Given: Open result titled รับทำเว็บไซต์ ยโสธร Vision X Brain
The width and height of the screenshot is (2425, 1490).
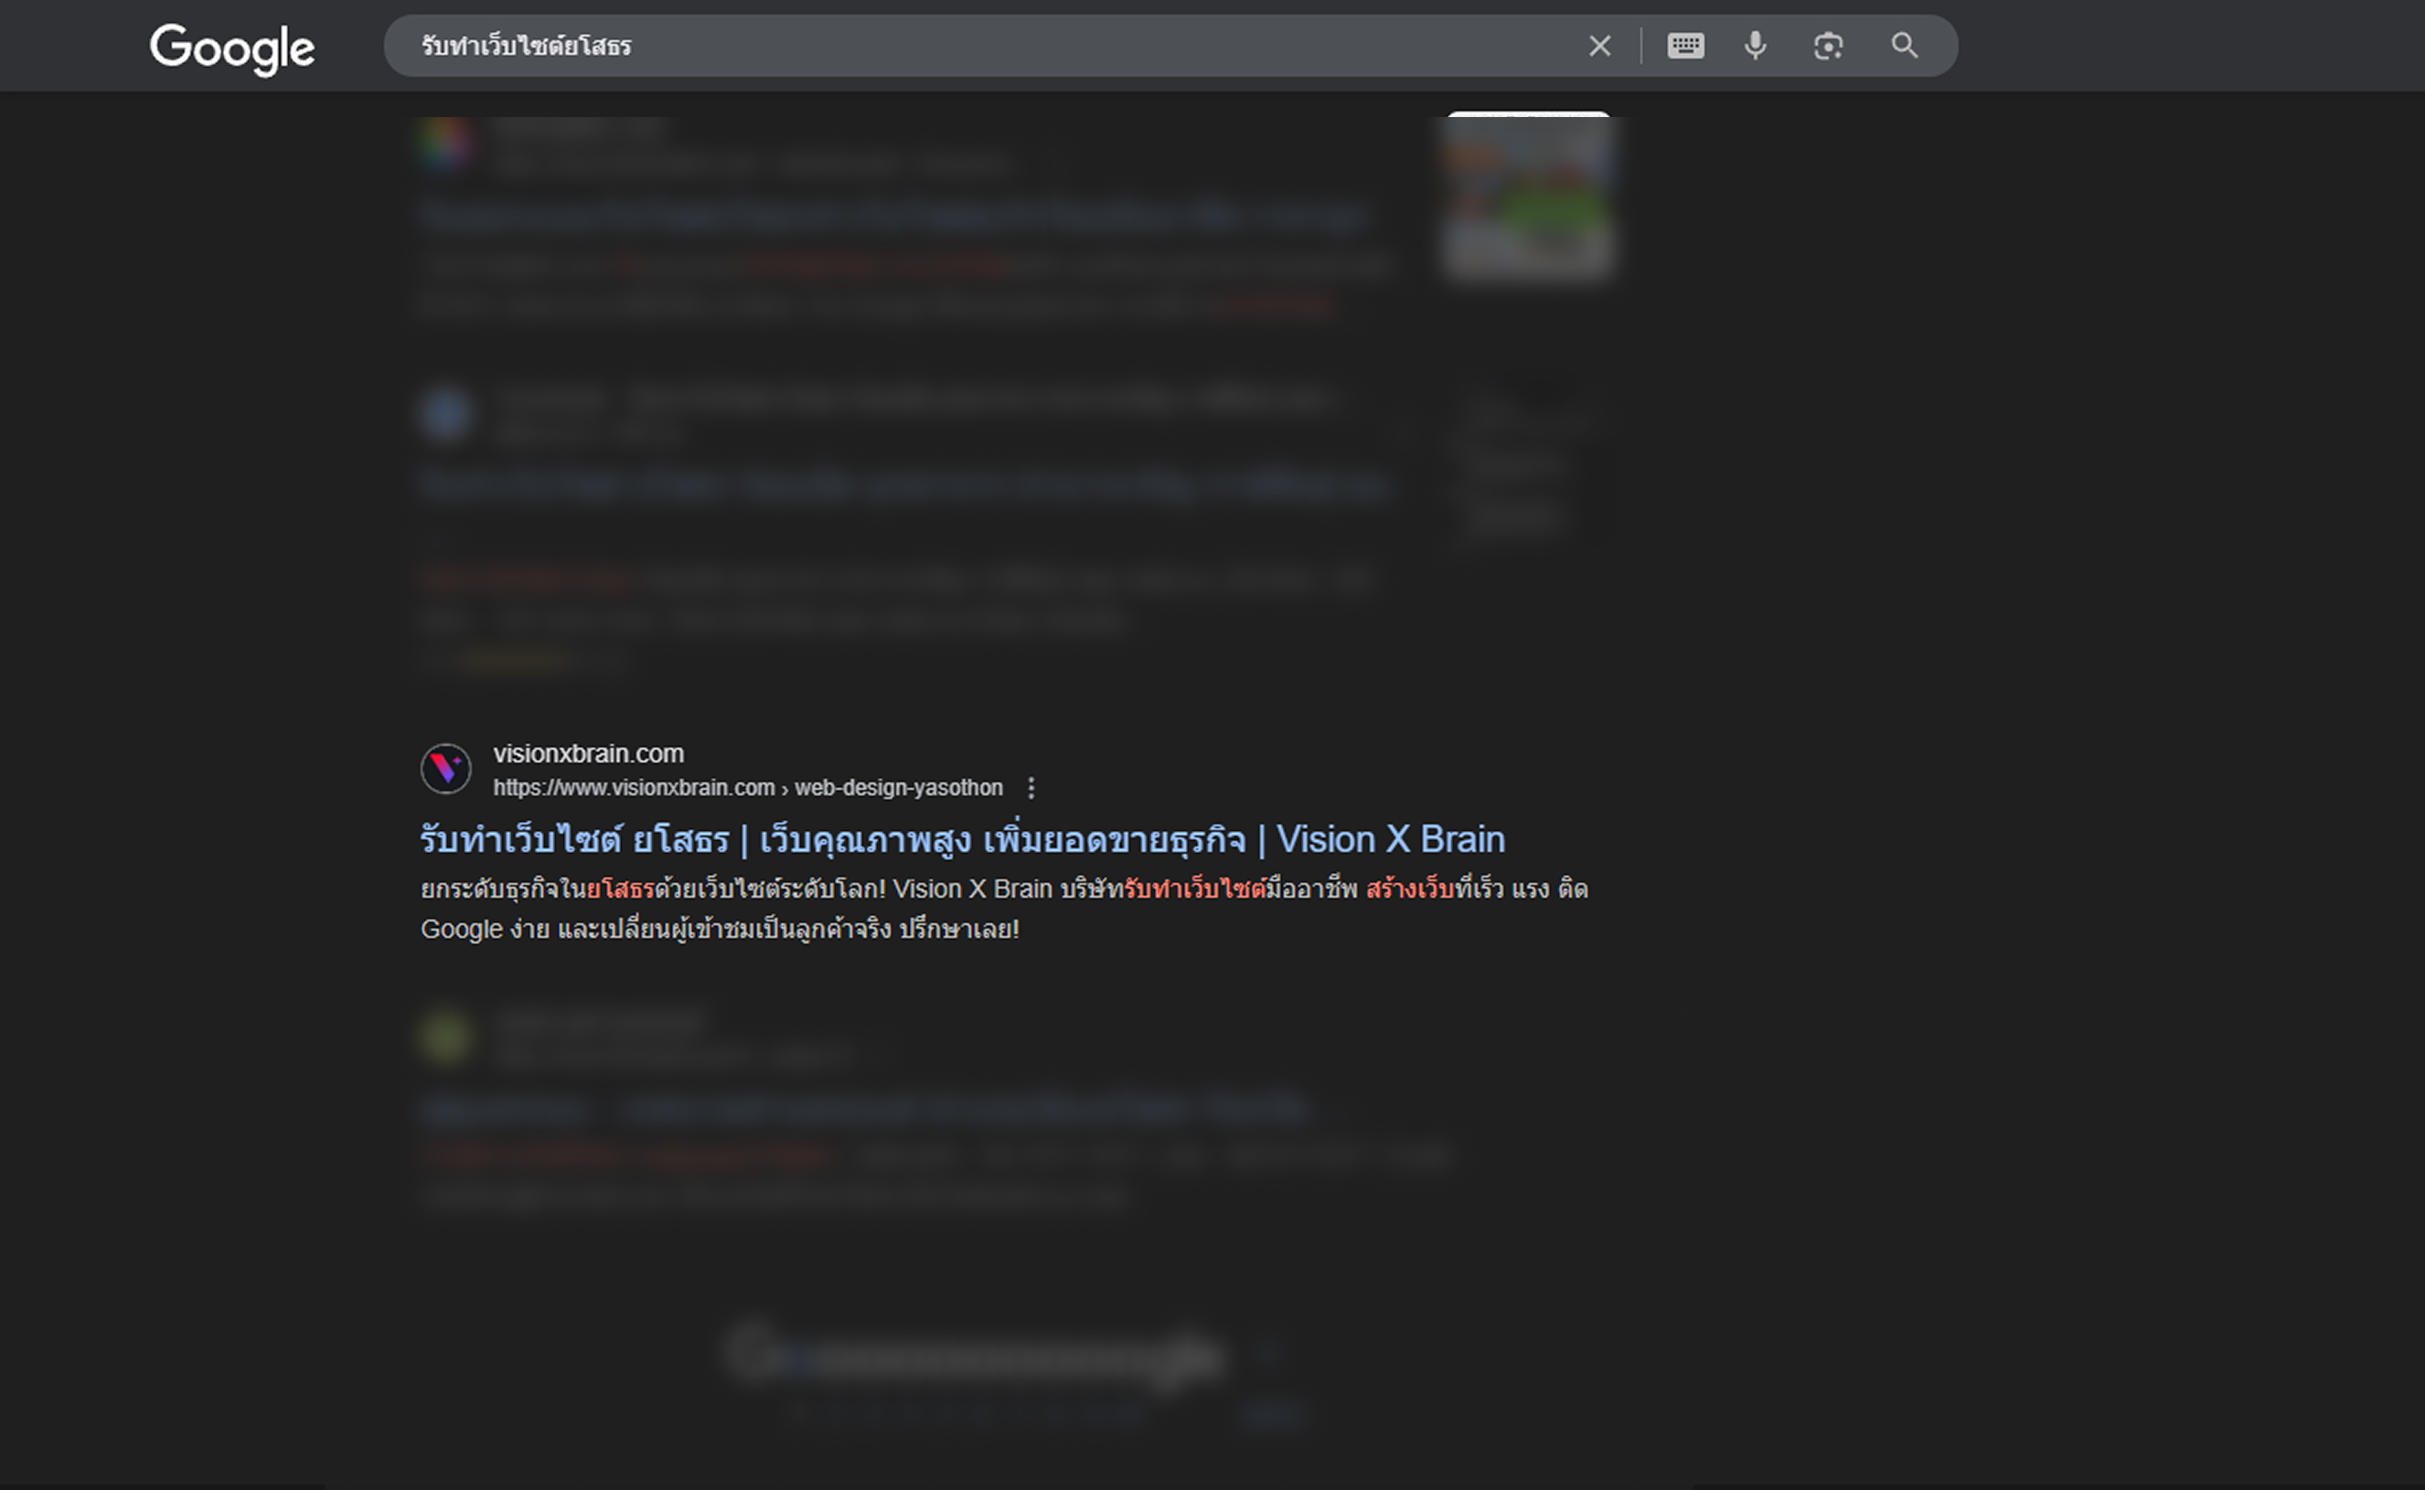Looking at the screenshot, I should coord(962,839).
